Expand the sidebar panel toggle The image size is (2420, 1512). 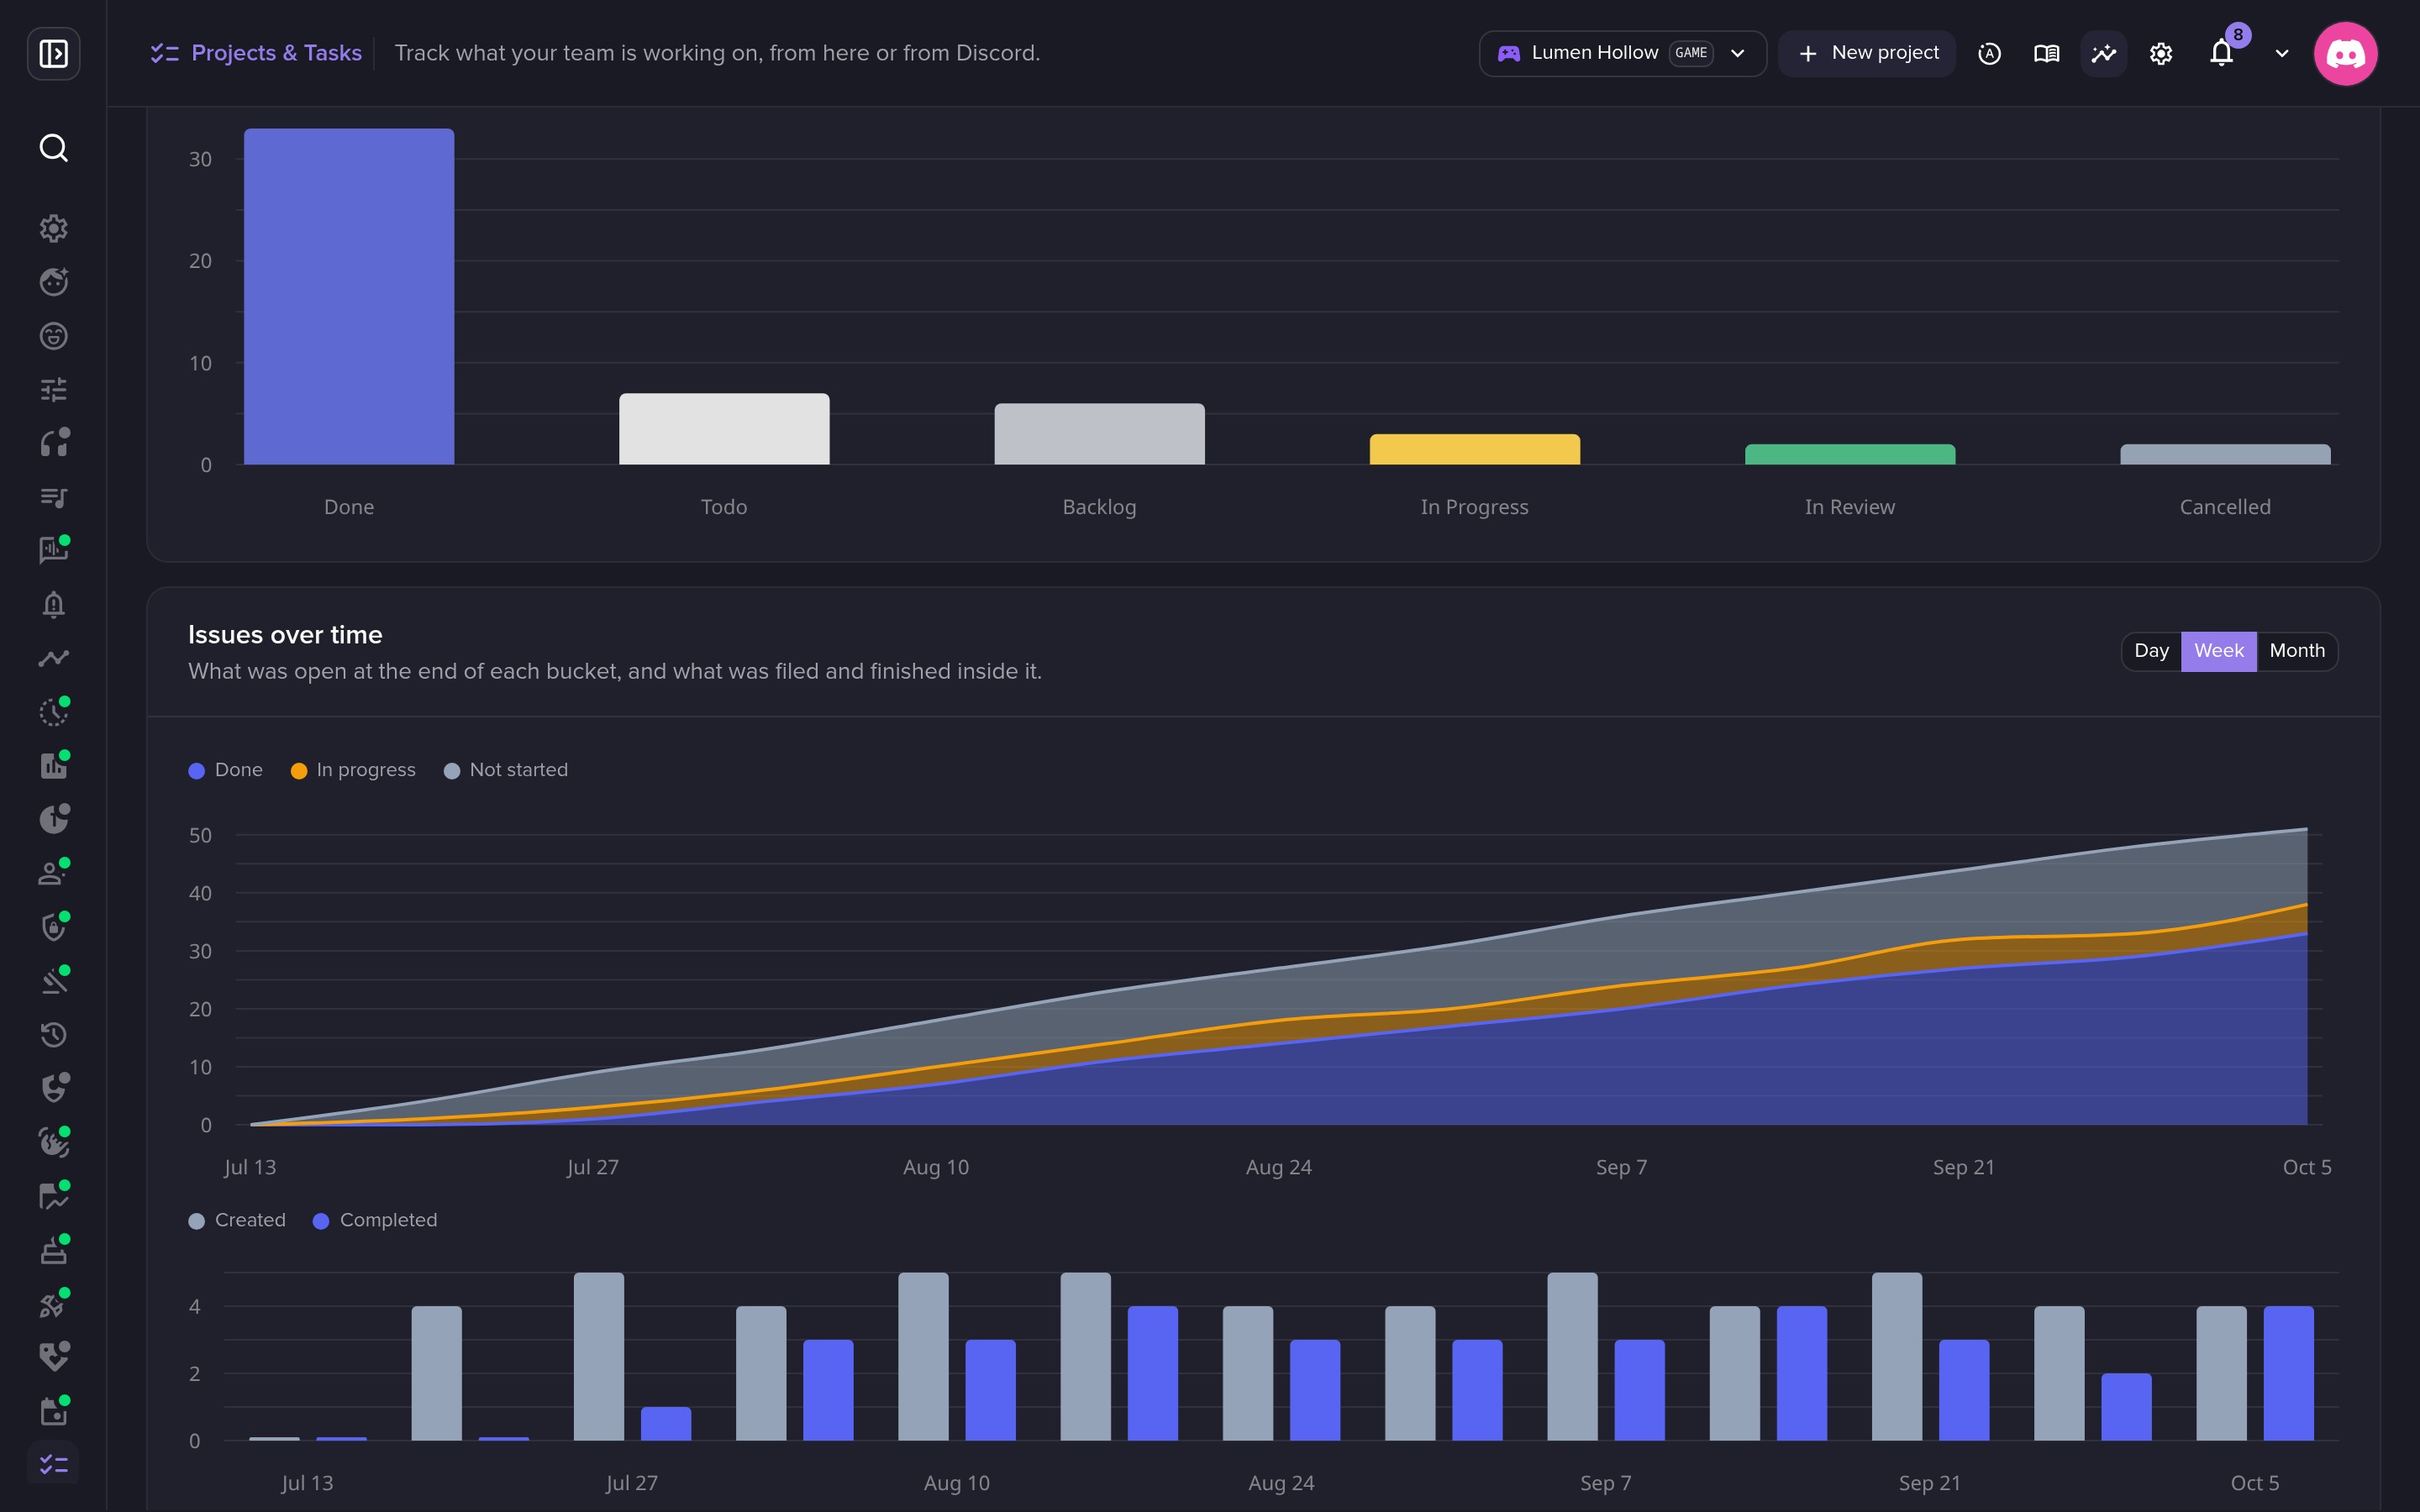(x=53, y=53)
